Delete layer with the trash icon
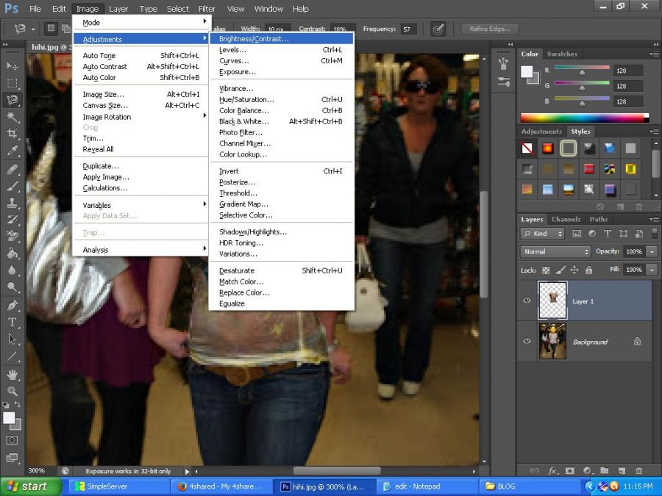 [x=638, y=470]
